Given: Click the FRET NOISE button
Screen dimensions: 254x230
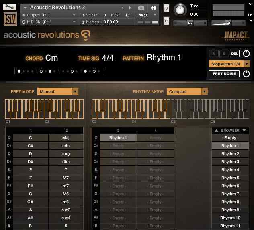Looking at the screenshot, I should tap(224, 74).
